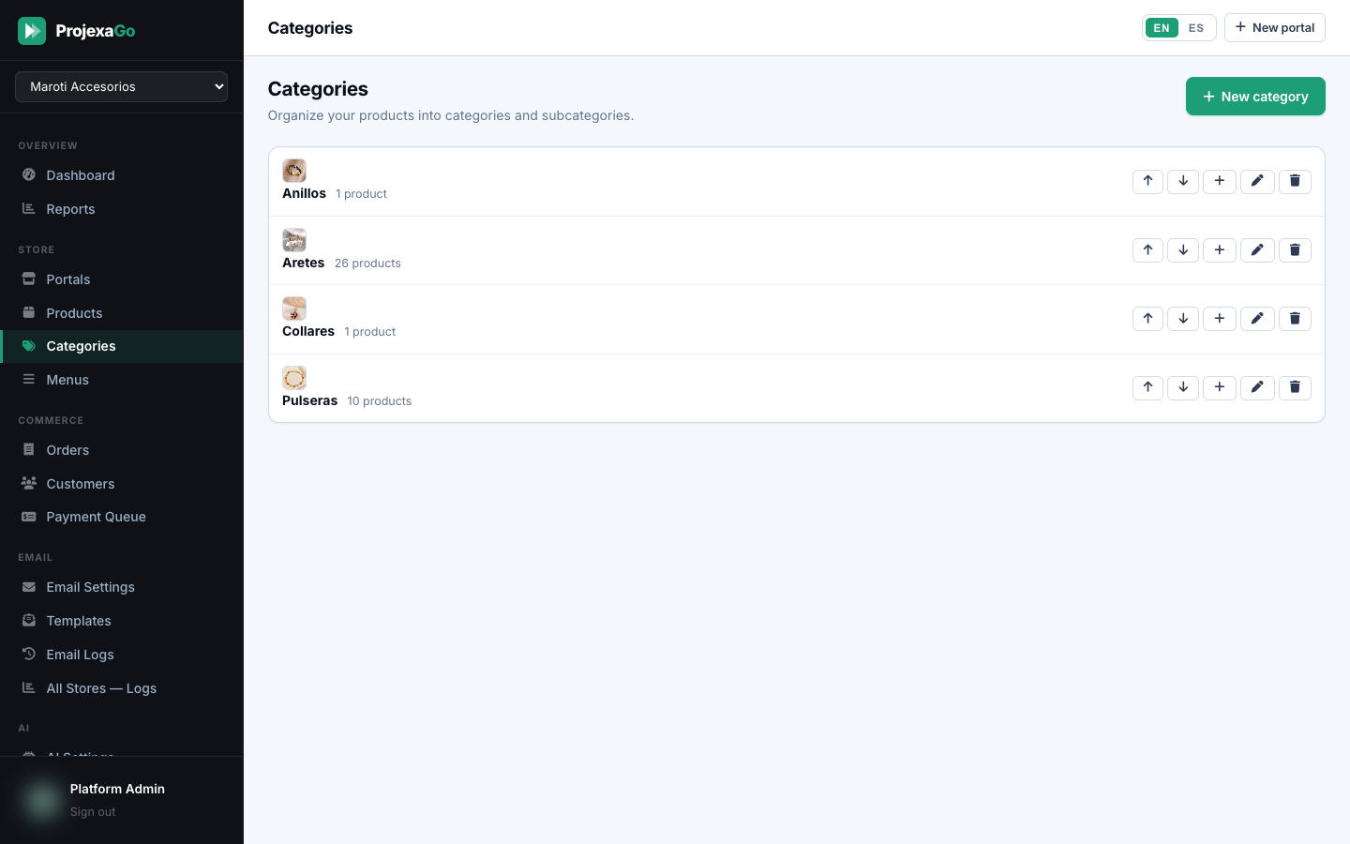Screen dimensions: 1350x844
Task: Open the Aretes category thumbnail
Action: tap(294, 240)
